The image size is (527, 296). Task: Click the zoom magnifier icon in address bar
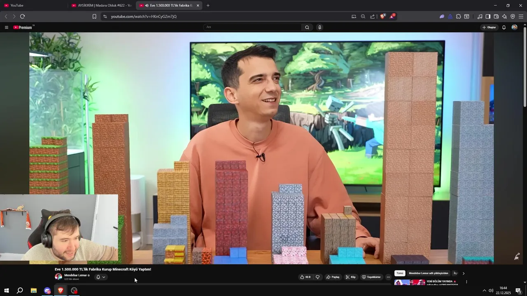pos(363,16)
